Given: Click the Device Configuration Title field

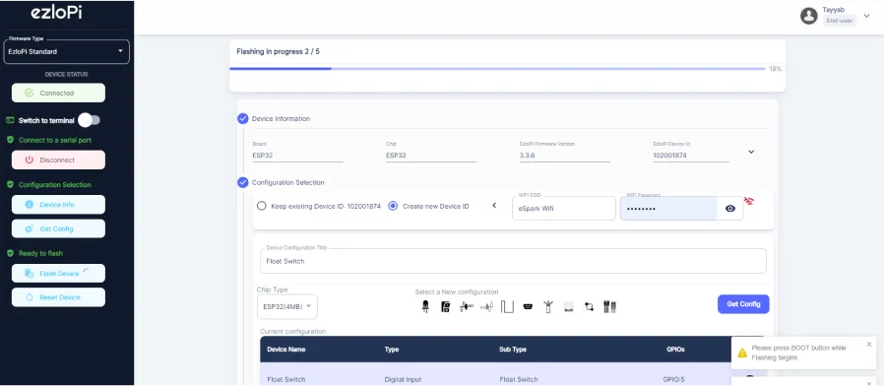Looking at the screenshot, I should pos(513,261).
